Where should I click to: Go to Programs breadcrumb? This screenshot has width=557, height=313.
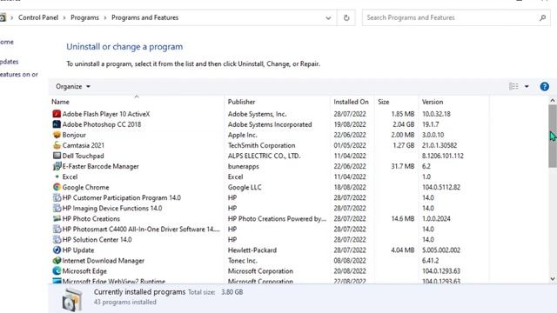[84, 17]
